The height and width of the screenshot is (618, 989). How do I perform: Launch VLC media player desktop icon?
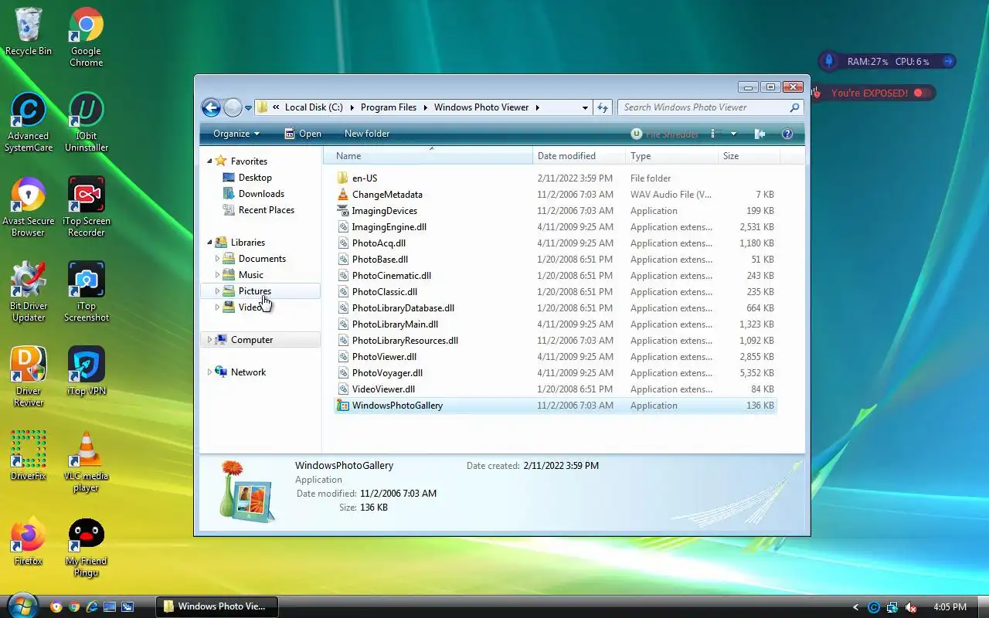click(86, 463)
